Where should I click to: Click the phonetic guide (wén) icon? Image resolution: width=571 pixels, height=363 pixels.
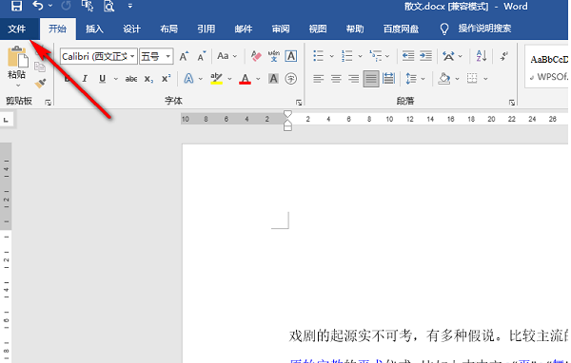273,56
